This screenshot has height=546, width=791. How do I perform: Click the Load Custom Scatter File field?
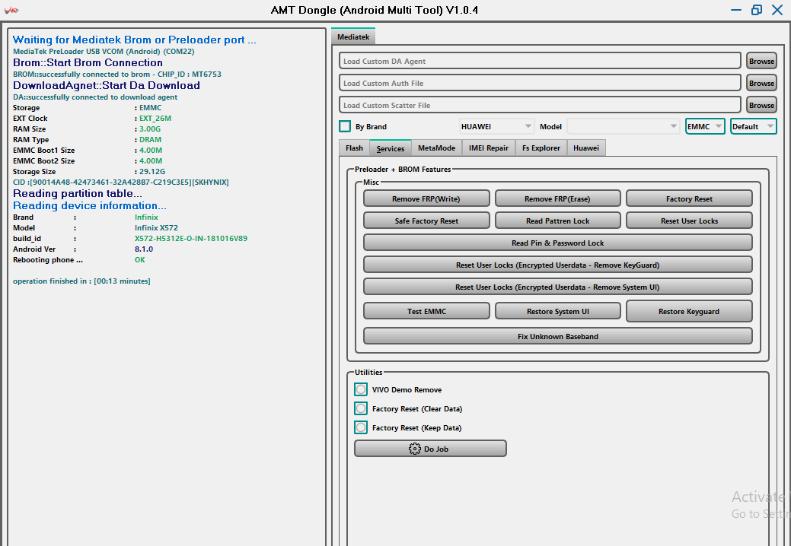pyautogui.click(x=540, y=105)
